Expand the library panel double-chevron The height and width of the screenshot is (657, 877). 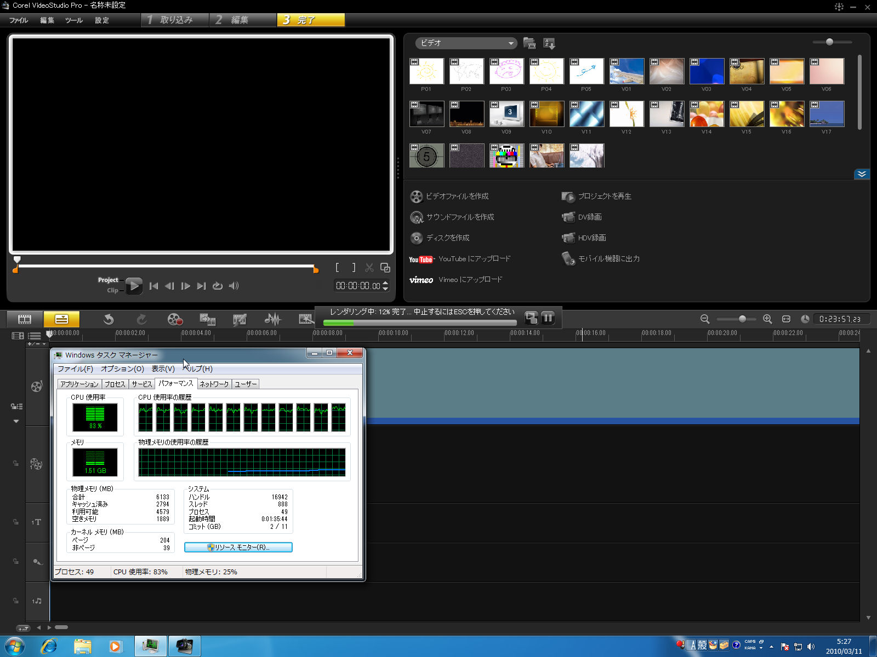(862, 174)
